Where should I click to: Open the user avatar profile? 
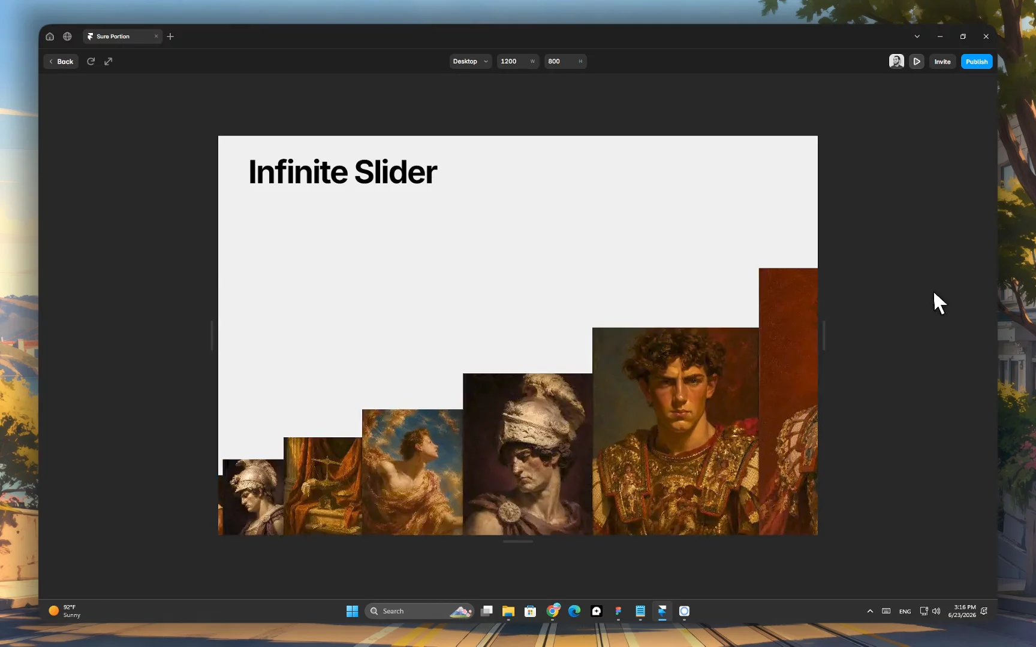[896, 61]
